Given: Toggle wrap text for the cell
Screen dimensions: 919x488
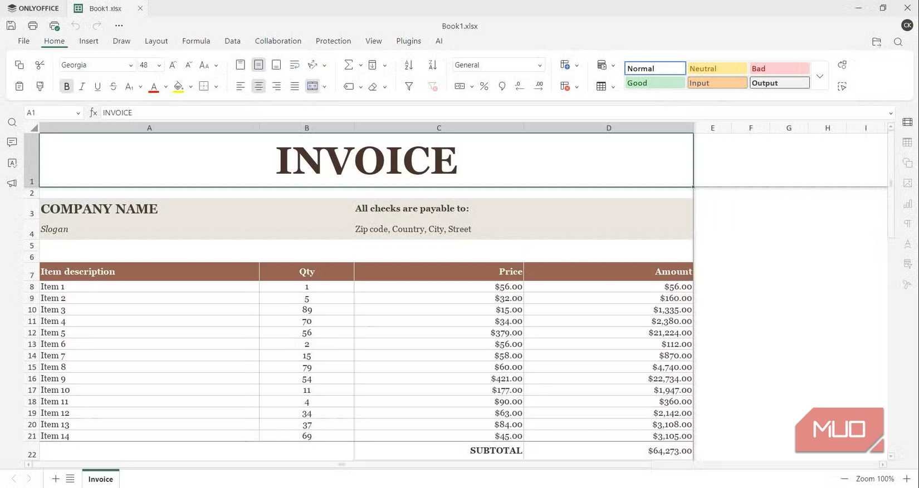Looking at the screenshot, I should pyautogui.click(x=295, y=65).
